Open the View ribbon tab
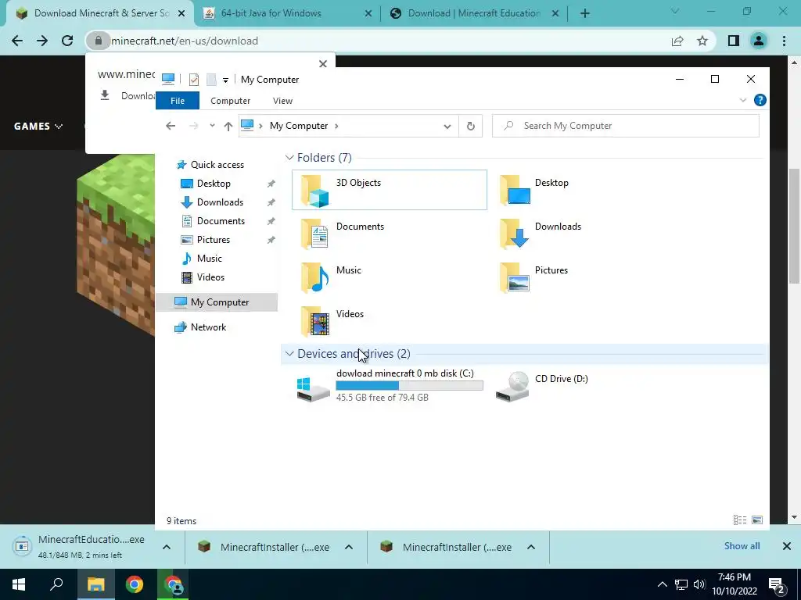 282,101
